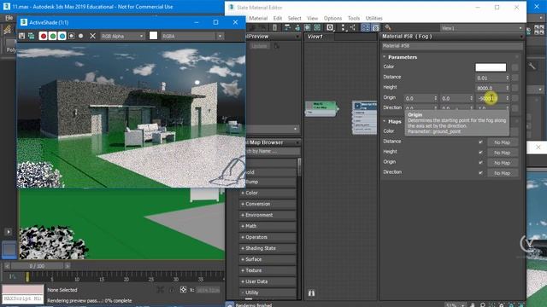This screenshot has width=547, height=307.
Task: Click the Distance No Map button
Action: click(503, 142)
